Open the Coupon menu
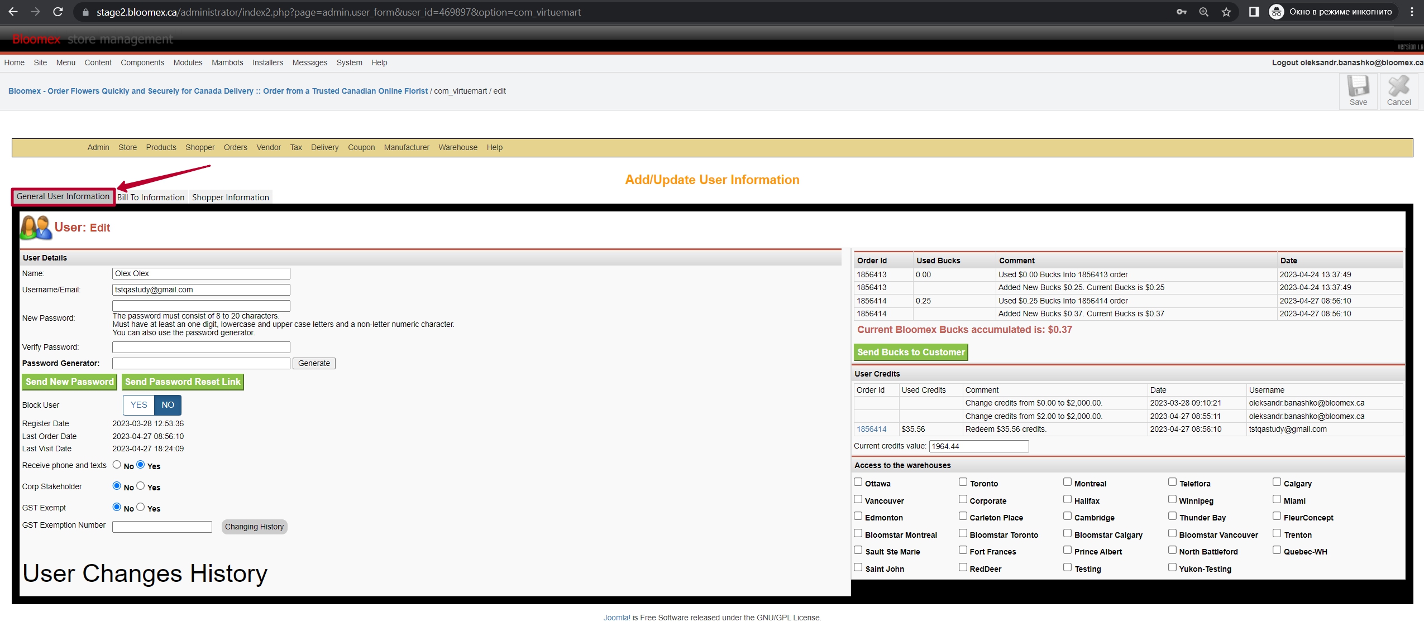Image resolution: width=1424 pixels, height=622 pixels. (361, 147)
